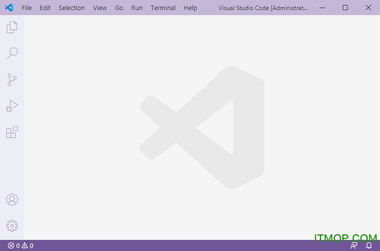The image size is (380, 251).
Task: Open the View menu
Action: click(100, 8)
